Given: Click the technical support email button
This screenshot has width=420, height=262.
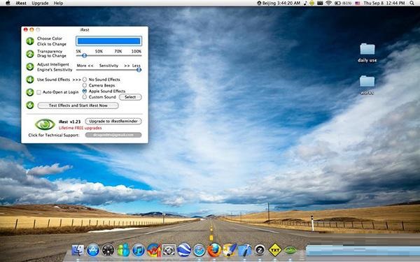Looking at the screenshot, I should (x=113, y=135).
